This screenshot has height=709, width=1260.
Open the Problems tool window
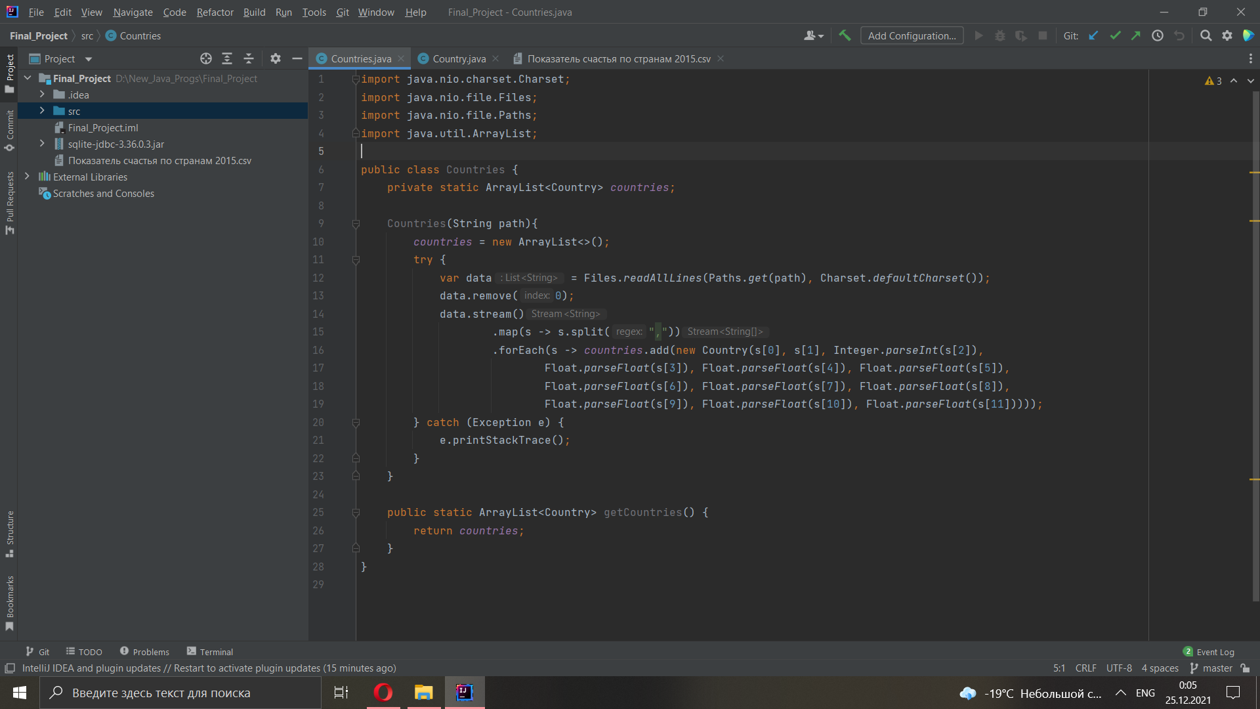coord(144,651)
